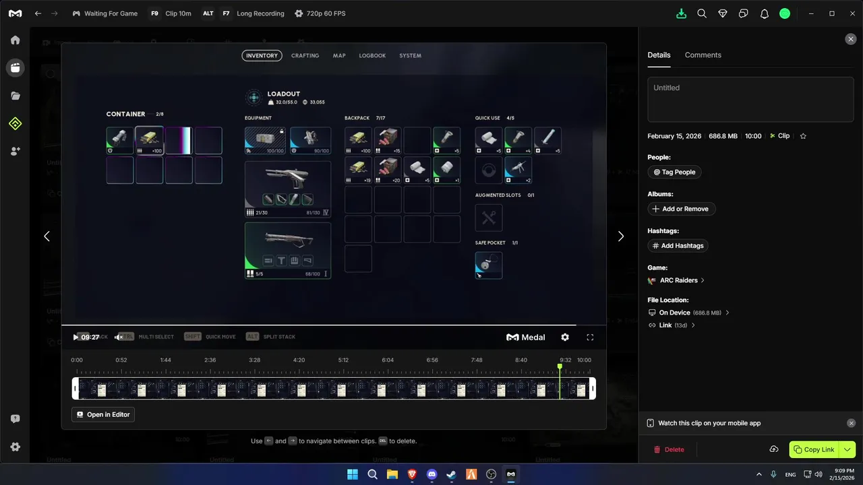
Task: Click the green playhead marker on timeline
Action: pyautogui.click(x=560, y=366)
